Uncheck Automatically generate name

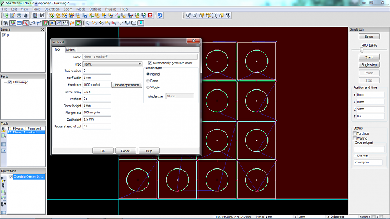tap(150, 63)
